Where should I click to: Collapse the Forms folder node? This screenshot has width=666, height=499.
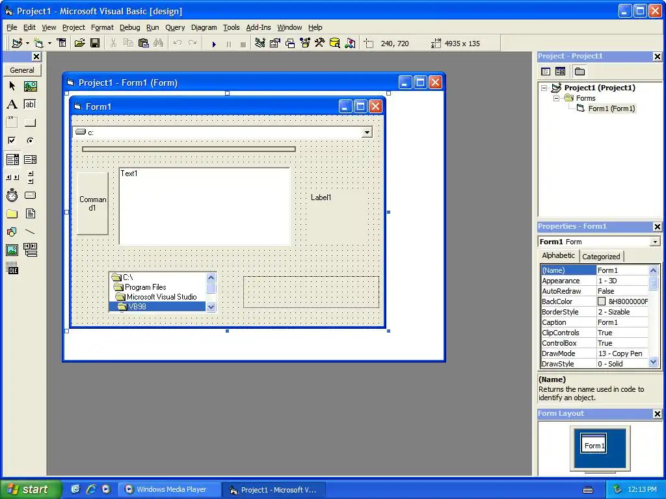click(556, 98)
